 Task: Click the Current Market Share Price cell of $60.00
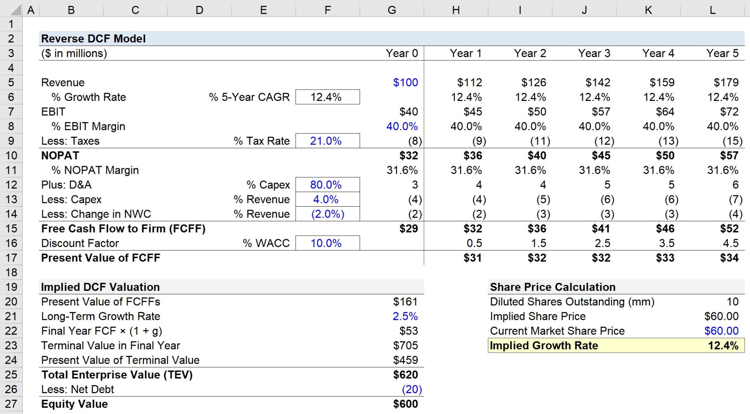pyautogui.click(x=721, y=331)
